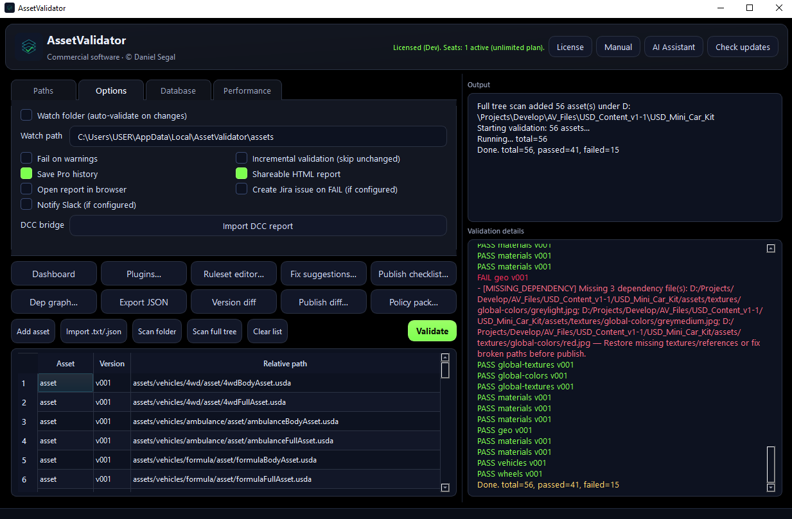Click row 5 version v001 cell
Image resolution: width=792 pixels, height=519 pixels.
pos(112,460)
